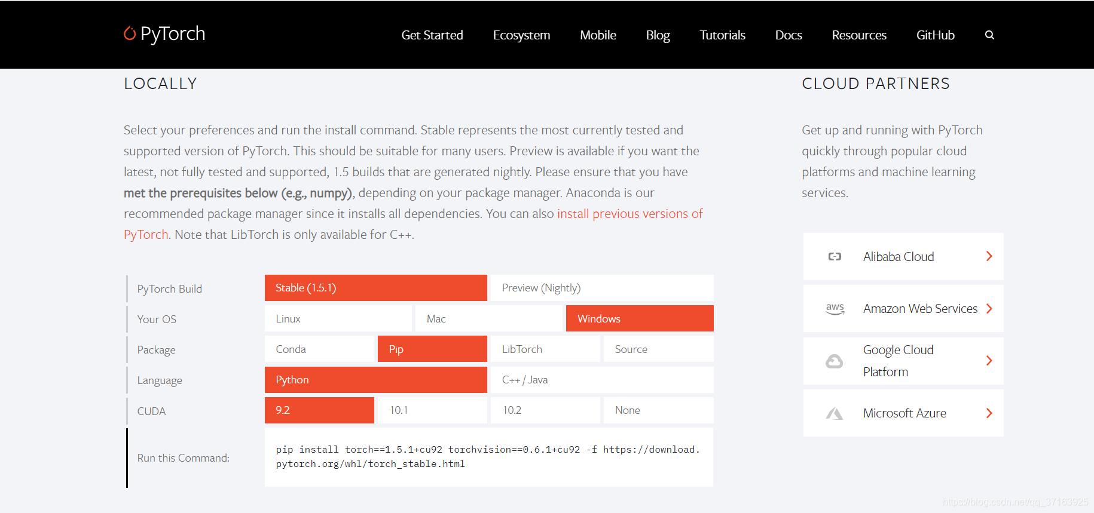This screenshot has width=1094, height=513.
Task: Go to the GitHub link
Action: (x=936, y=35)
